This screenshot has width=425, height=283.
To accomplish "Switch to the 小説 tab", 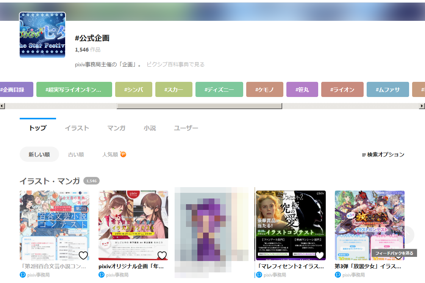I will (150, 128).
